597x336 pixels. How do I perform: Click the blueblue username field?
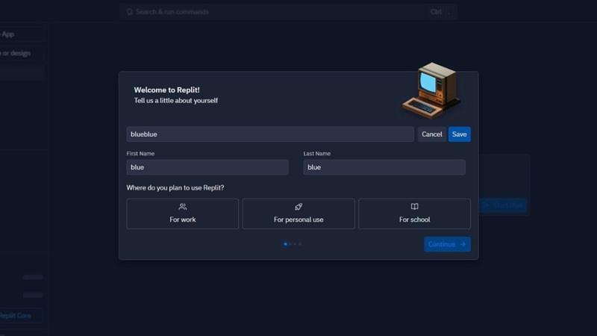(x=269, y=134)
